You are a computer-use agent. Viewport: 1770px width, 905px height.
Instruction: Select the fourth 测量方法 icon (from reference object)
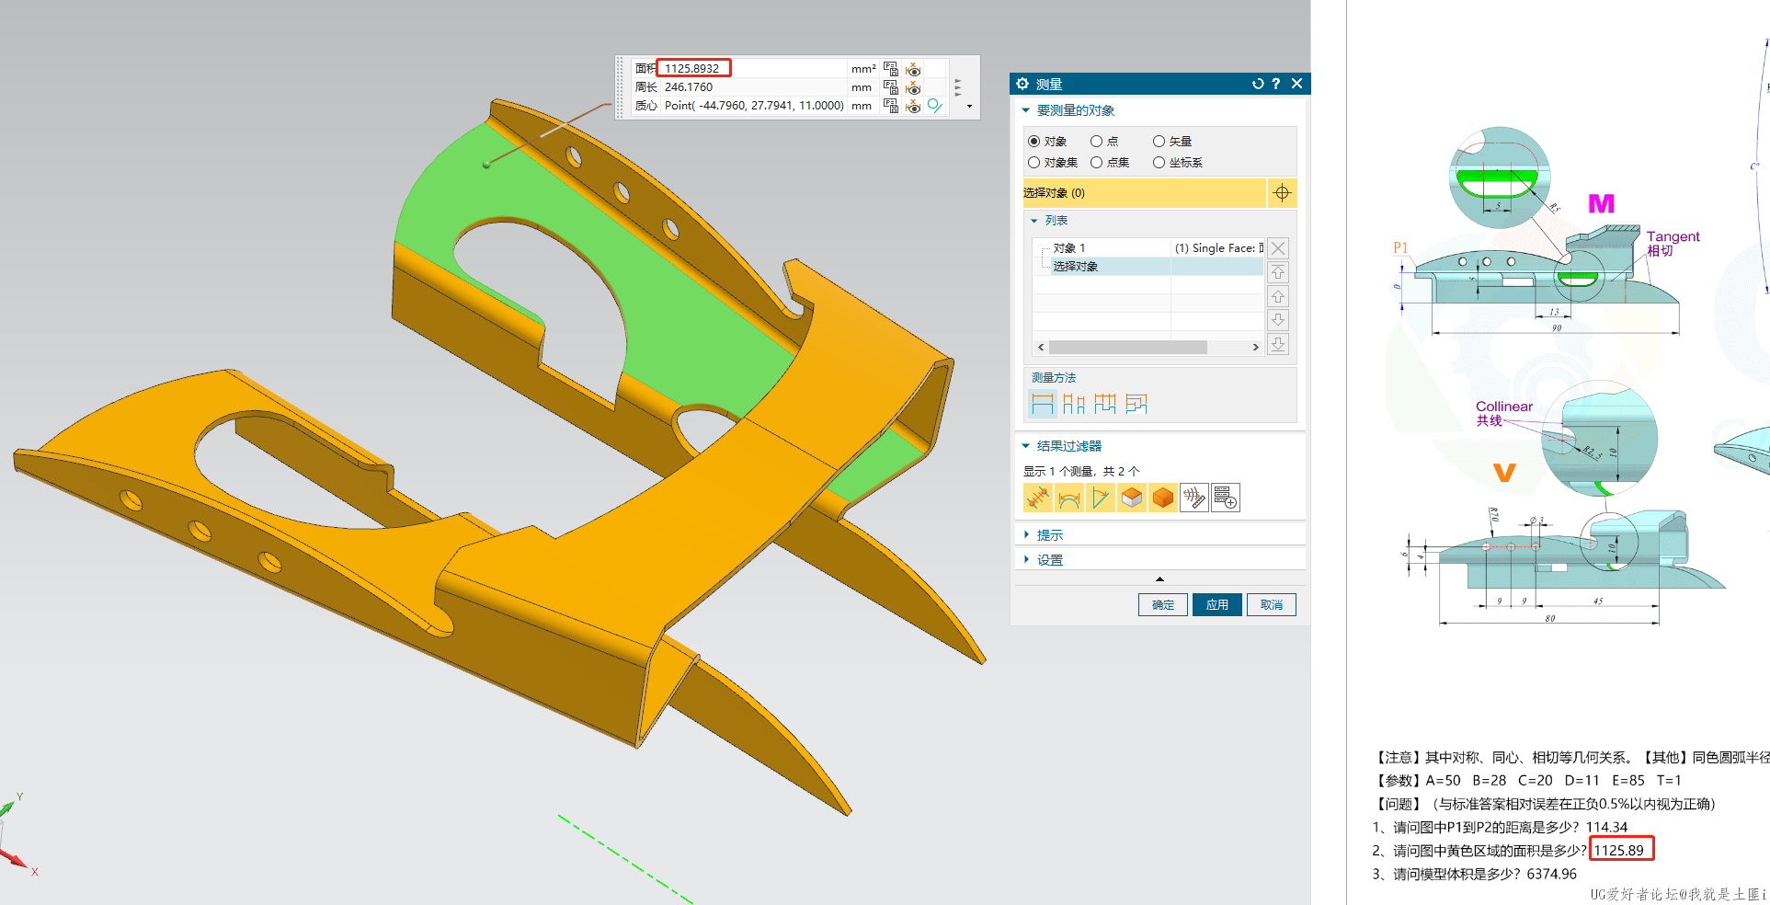point(1136,404)
